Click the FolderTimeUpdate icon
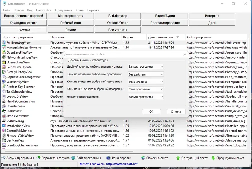 coord(4,67)
